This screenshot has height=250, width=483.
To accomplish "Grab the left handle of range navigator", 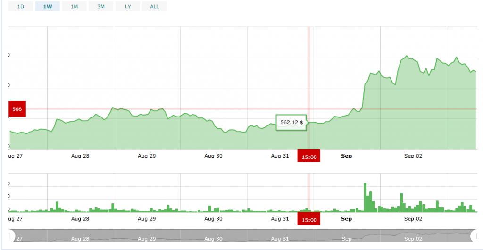I will (x=12, y=236).
